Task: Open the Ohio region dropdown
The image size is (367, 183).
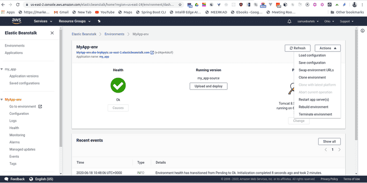Action: pyautogui.click(x=329, y=22)
